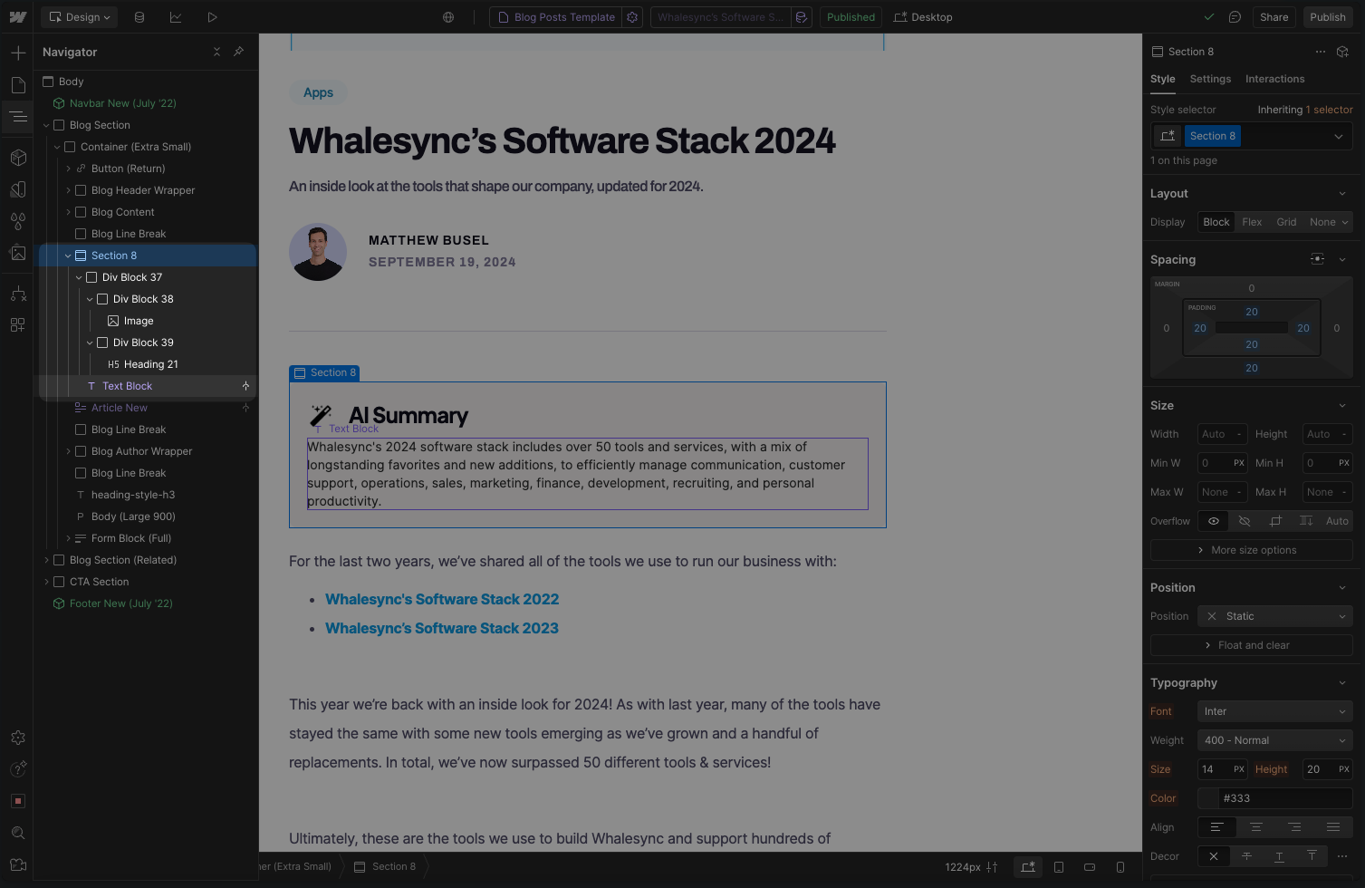1365x888 pixels.
Task: Set Display to Flex
Action: (1252, 222)
